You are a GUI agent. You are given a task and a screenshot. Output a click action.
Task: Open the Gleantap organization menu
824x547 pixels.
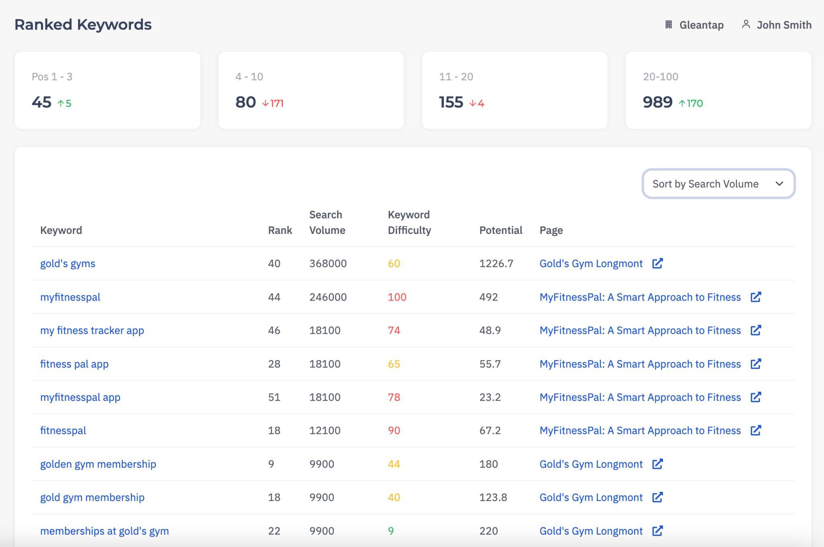tap(701, 25)
